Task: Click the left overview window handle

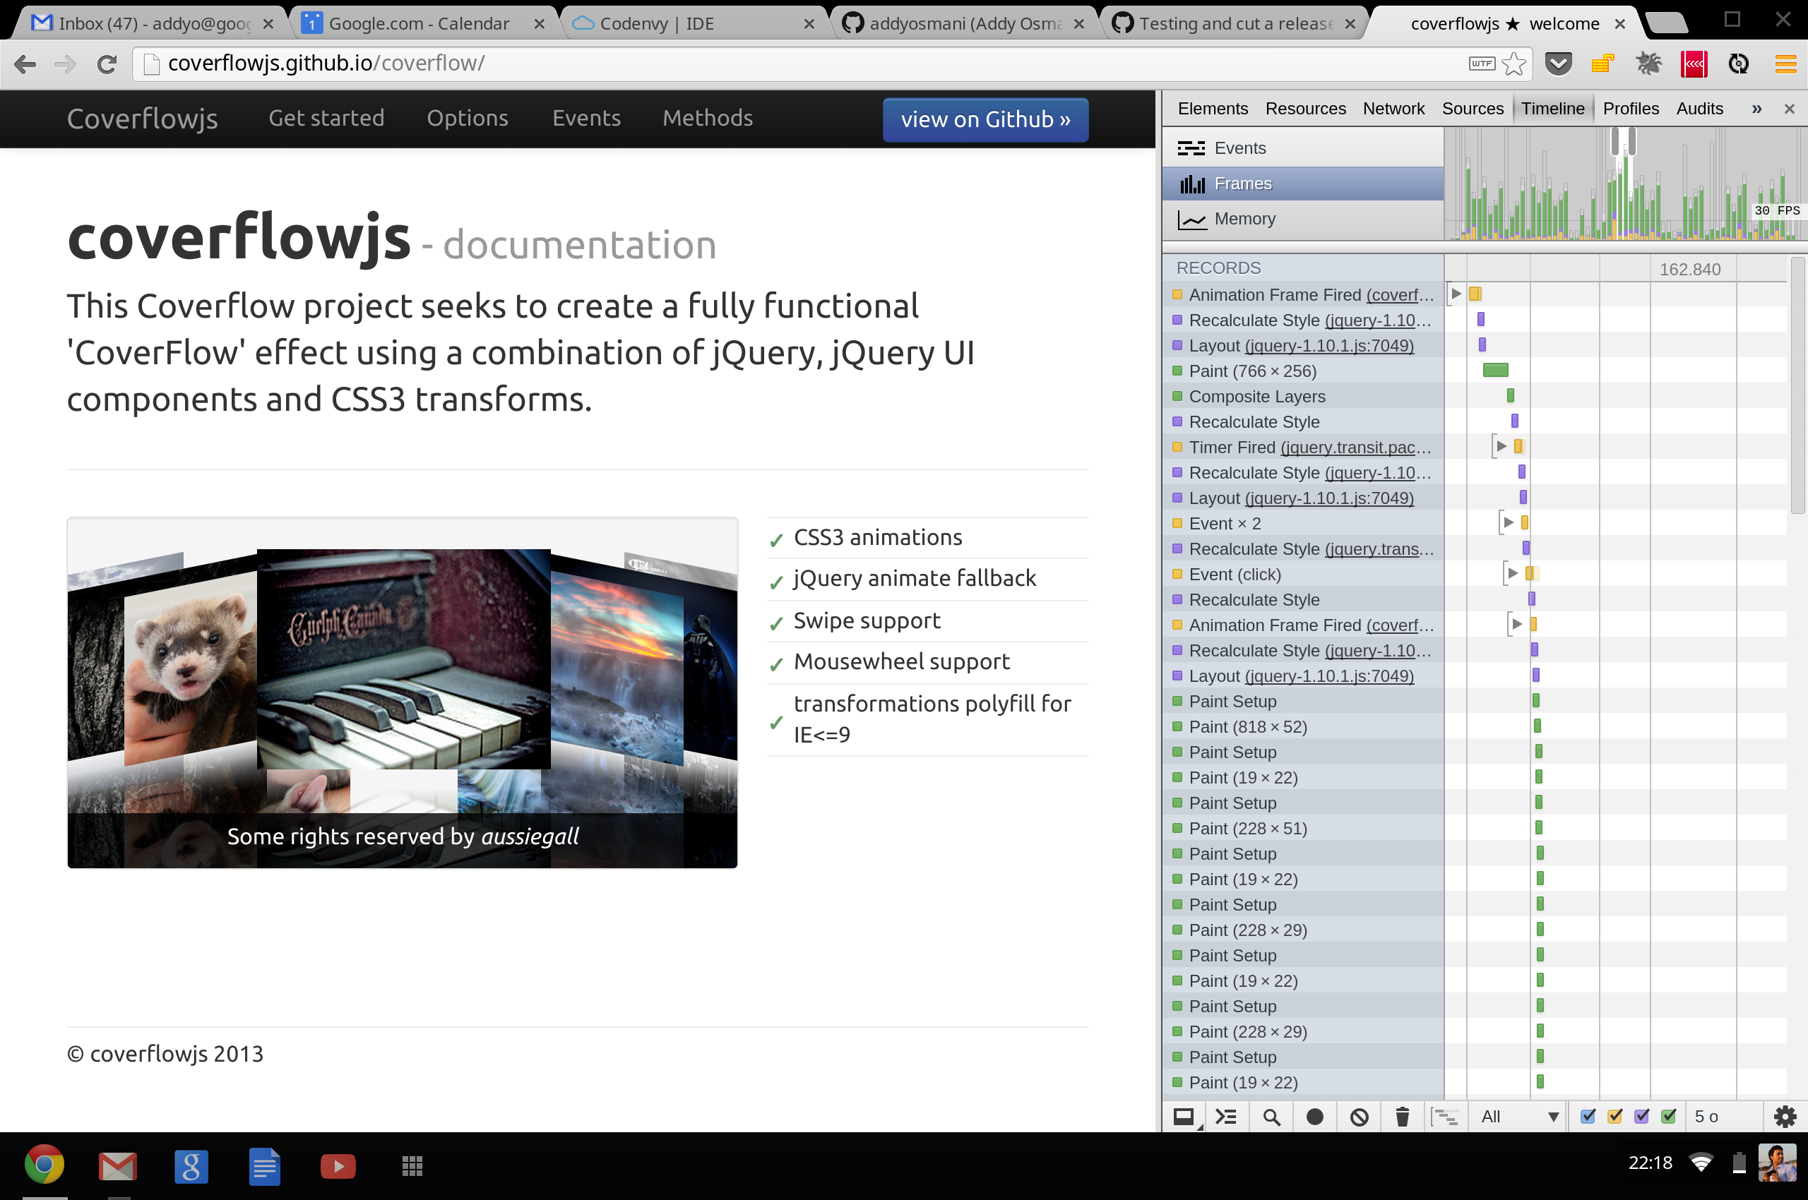Action: point(1615,142)
